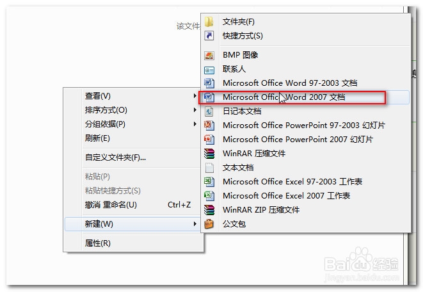Create a new WinRAR 压缩文件

(x=306, y=153)
